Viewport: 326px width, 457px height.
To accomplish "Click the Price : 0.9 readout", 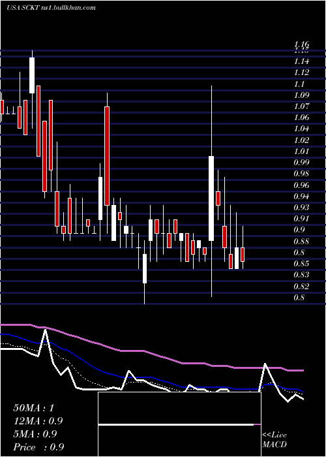I will point(38,447).
